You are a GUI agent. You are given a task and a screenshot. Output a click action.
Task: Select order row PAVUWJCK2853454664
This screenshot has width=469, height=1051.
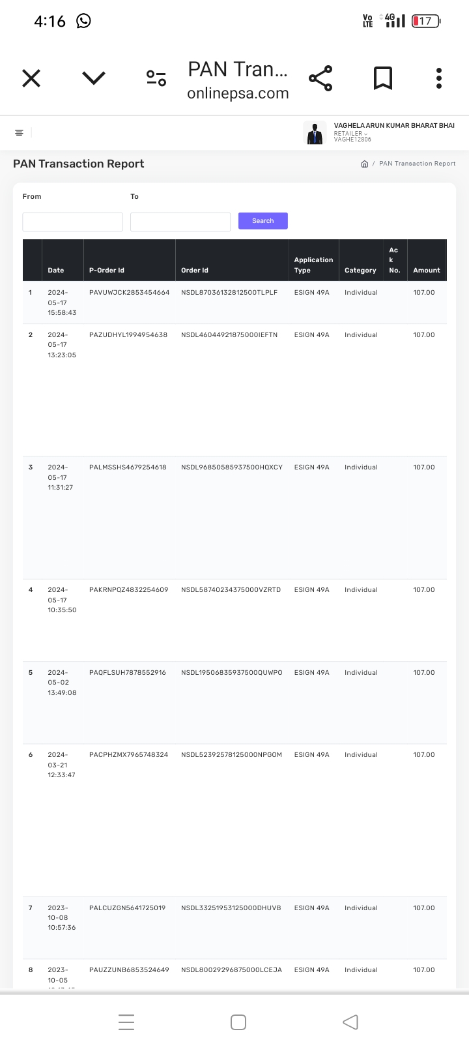point(129,293)
